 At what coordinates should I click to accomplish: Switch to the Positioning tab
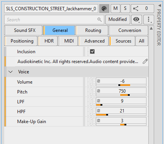(x=21, y=41)
